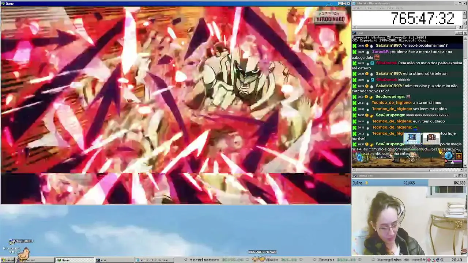The image size is (468, 263).
Task: Open the Editar menu in Notepad
Action: [x=368, y=8]
